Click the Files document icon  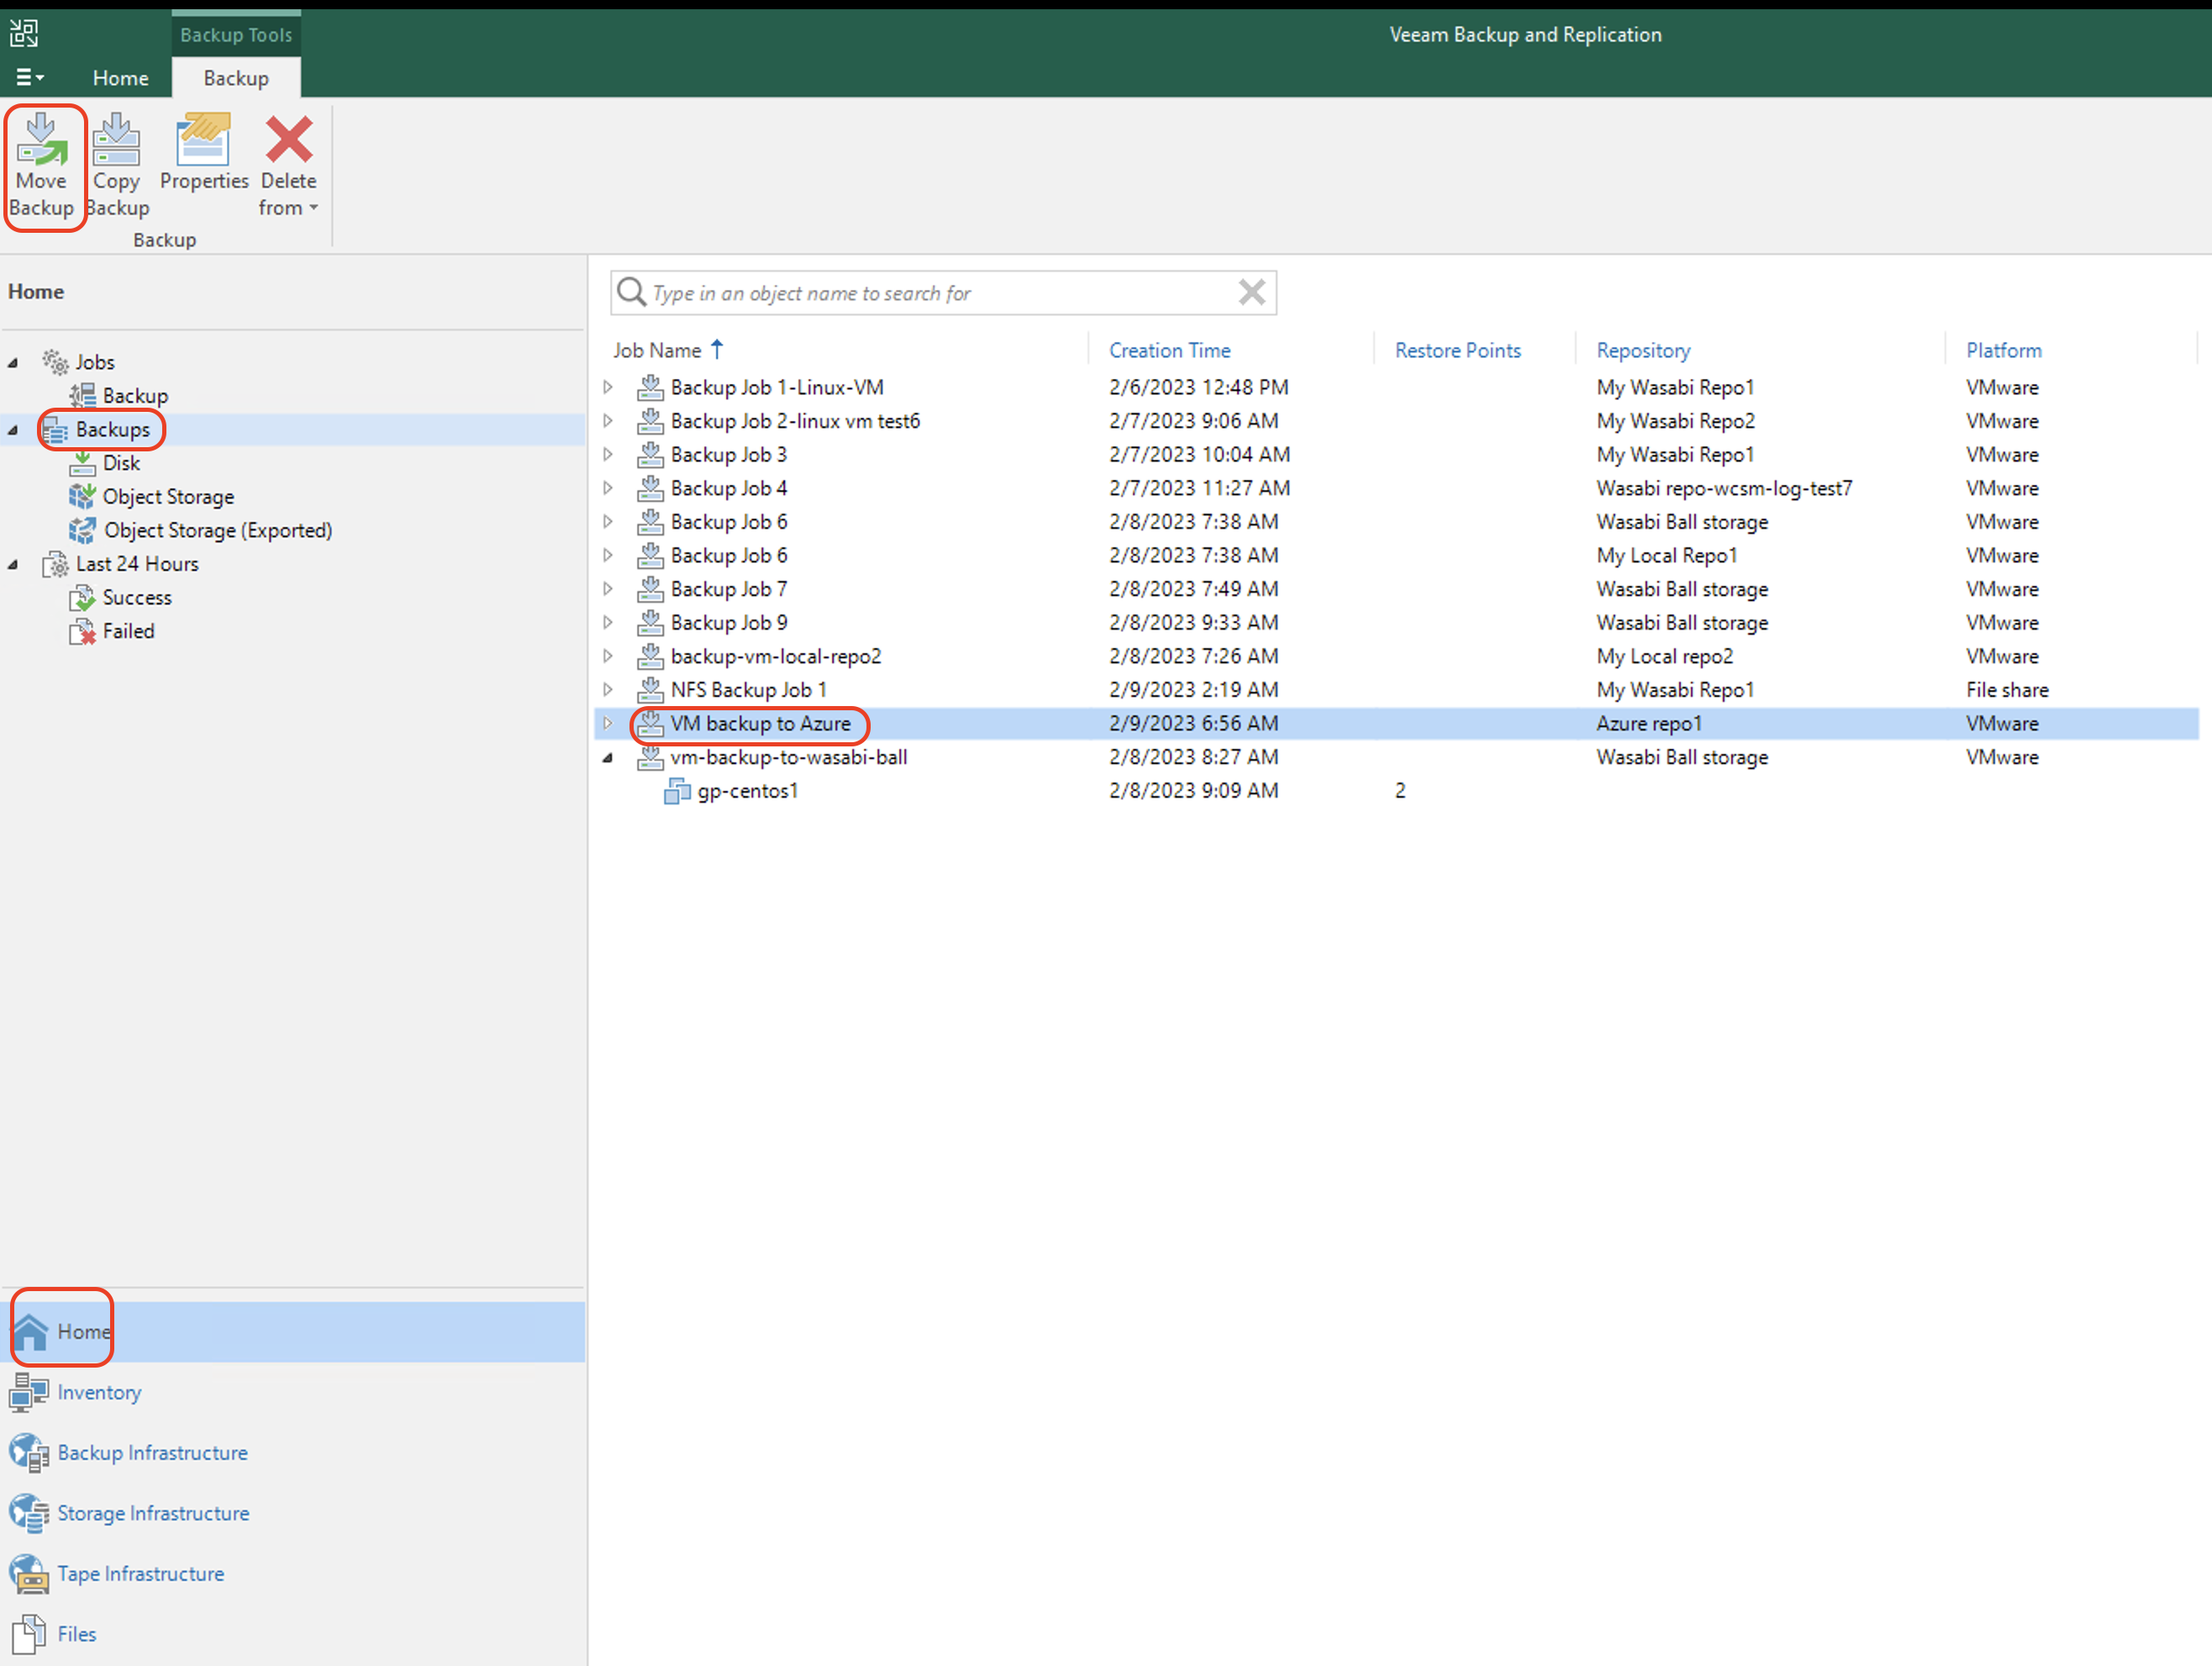coord(28,1633)
